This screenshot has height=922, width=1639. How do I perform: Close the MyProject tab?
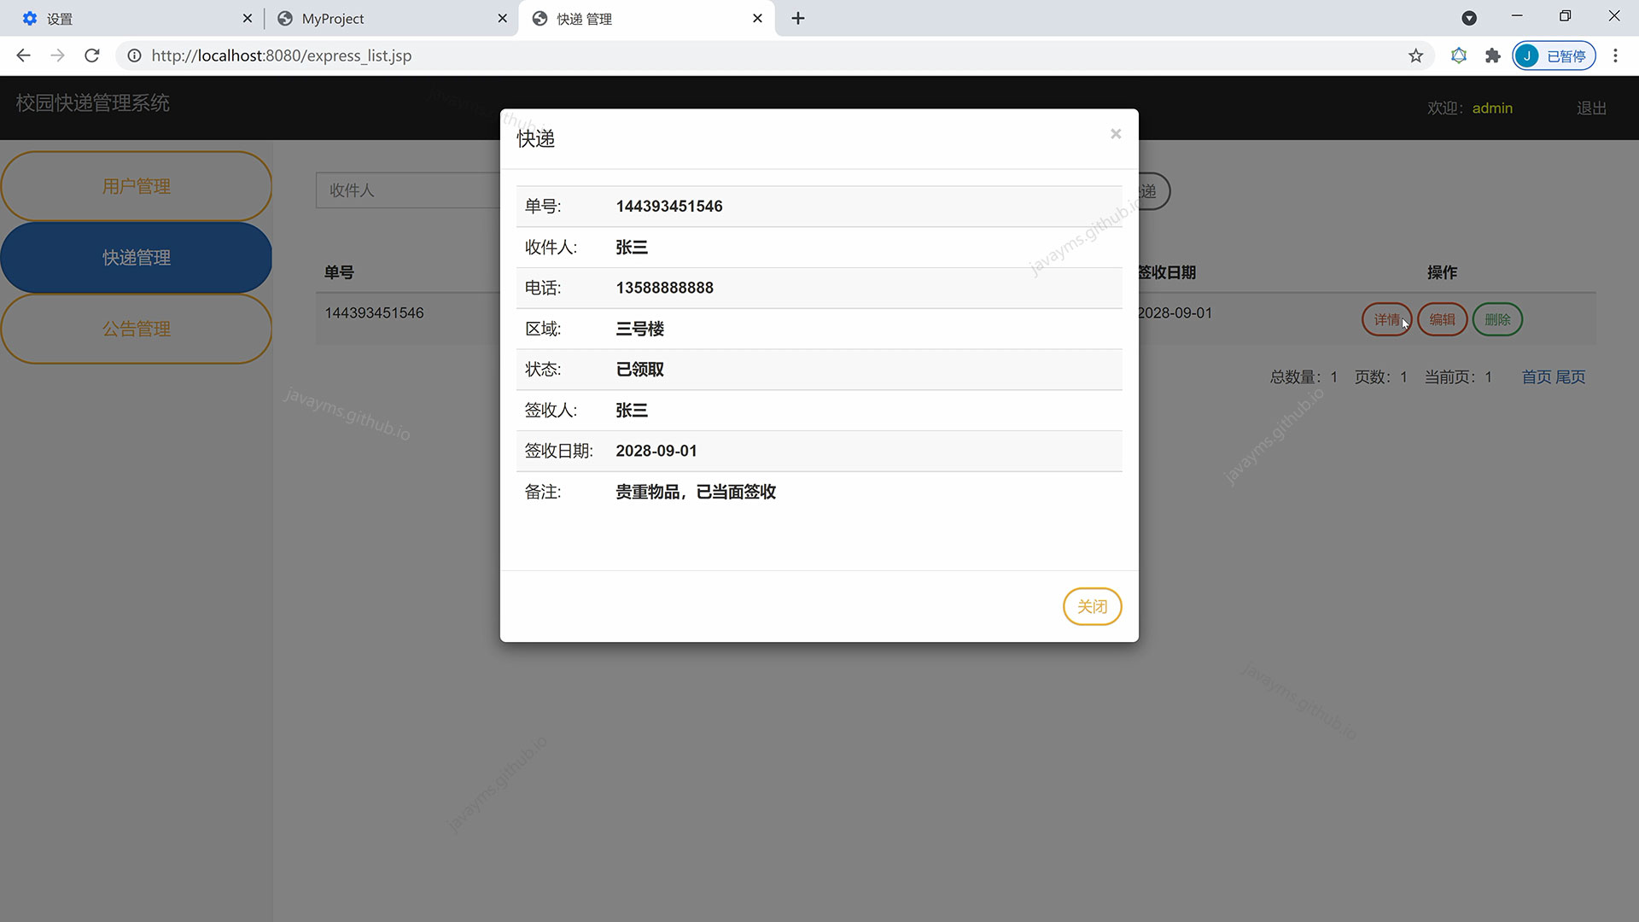point(502,18)
